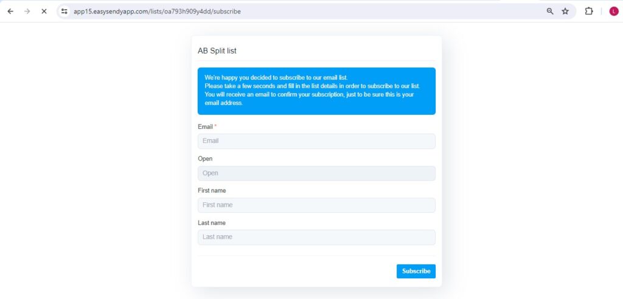Stop loading the page
This screenshot has height=299, width=623.
coord(44,11)
